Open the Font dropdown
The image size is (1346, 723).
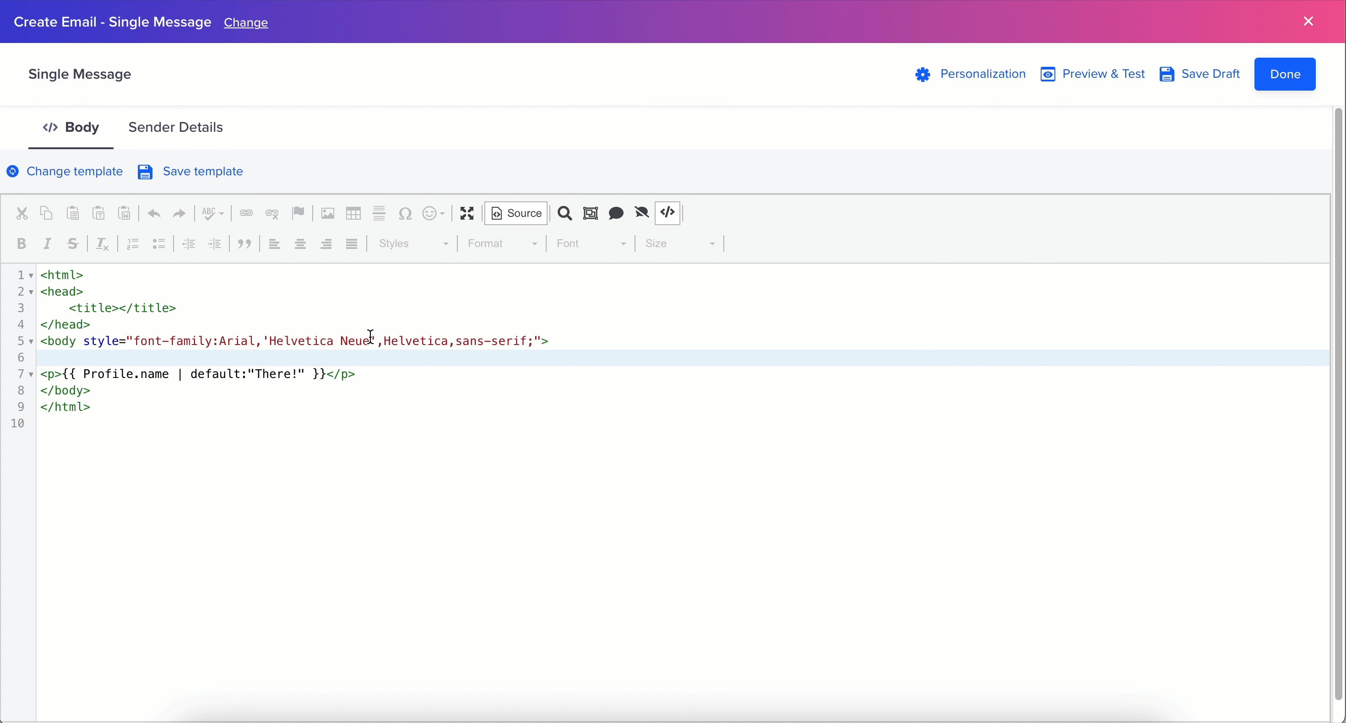click(x=591, y=243)
